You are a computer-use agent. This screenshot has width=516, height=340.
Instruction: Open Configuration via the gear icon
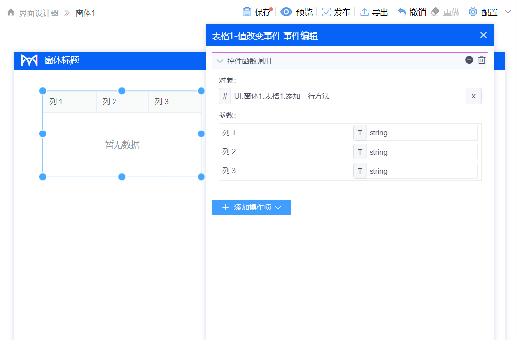pyautogui.click(x=473, y=12)
